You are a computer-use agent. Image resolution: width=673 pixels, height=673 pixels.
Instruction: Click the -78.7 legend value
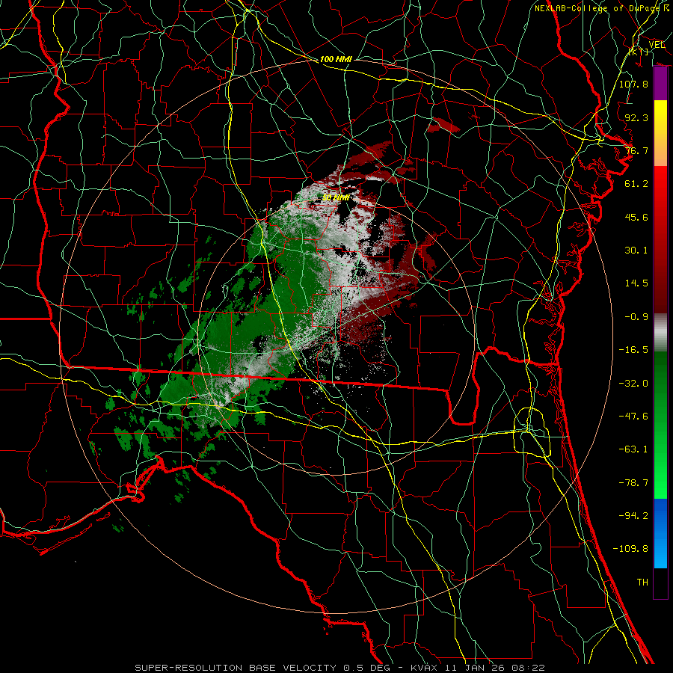(633, 483)
